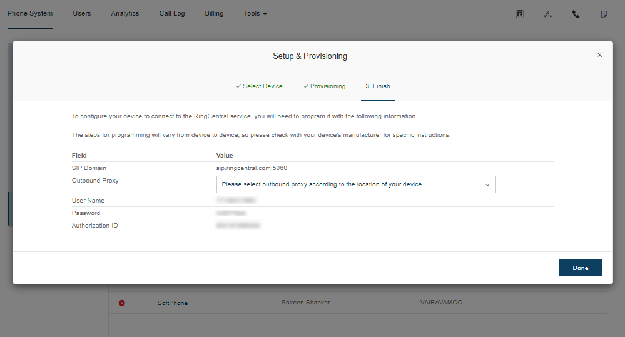
Task: Click the SIP Domain value text
Action: pos(252,168)
